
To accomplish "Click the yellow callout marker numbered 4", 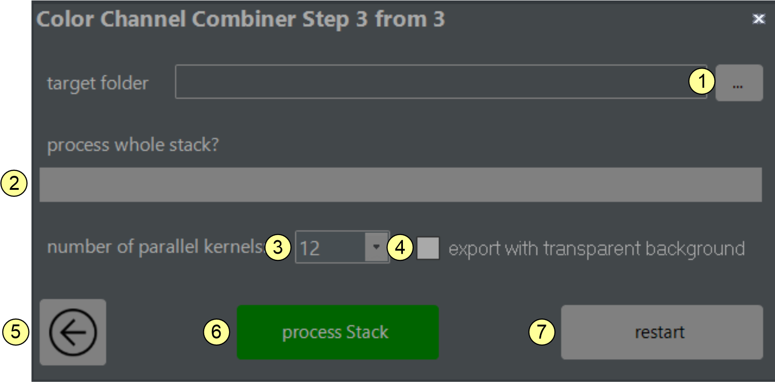I will click(x=400, y=247).
